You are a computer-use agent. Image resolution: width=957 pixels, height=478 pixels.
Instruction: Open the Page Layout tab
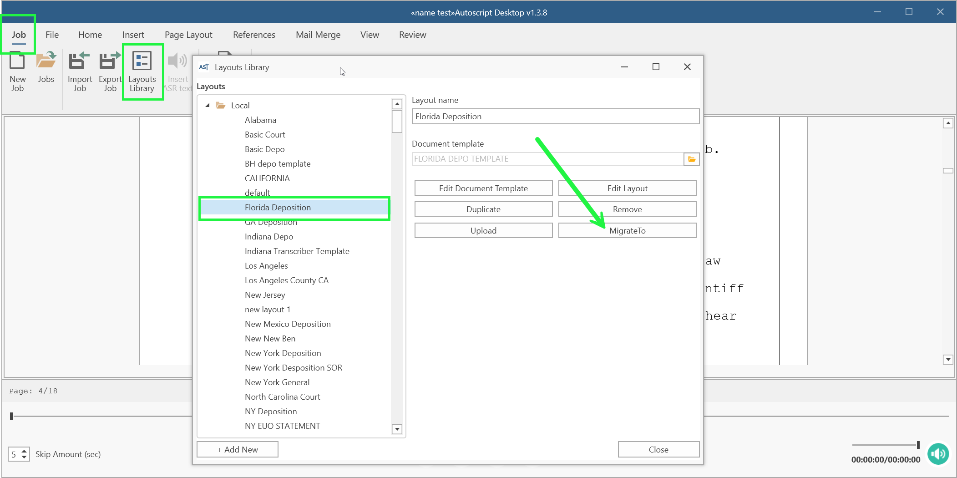point(188,35)
